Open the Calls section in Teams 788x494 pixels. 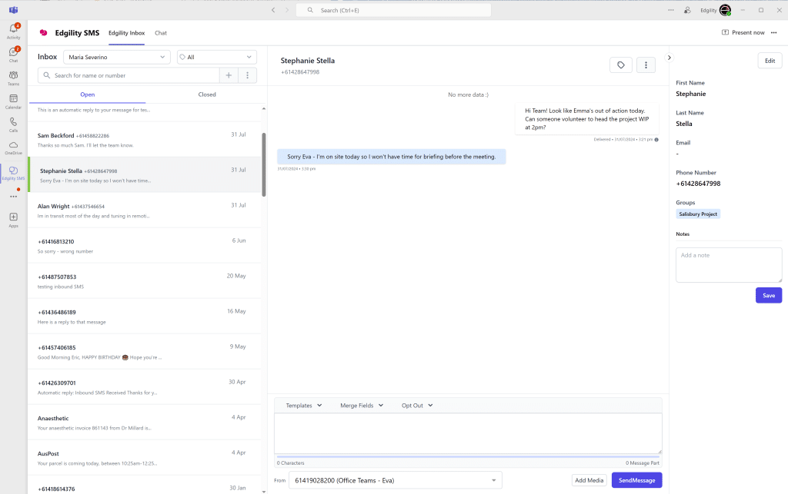pos(14,121)
